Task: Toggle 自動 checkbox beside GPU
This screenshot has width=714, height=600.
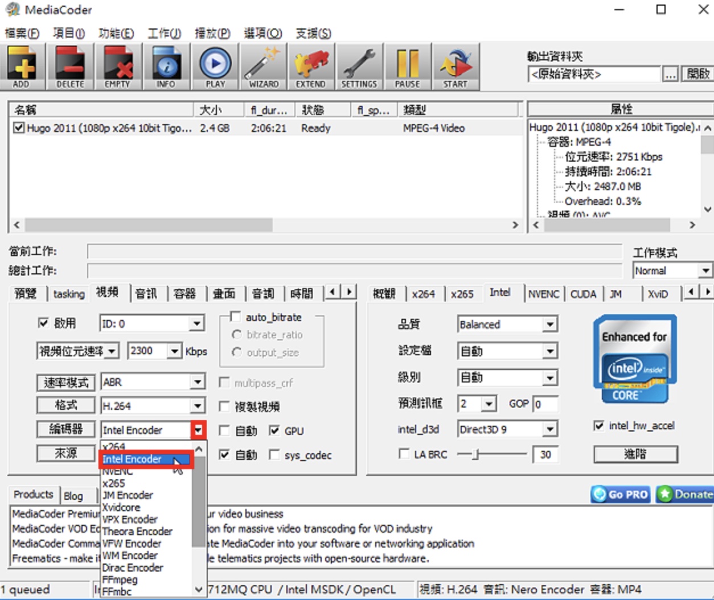Action: coord(225,430)
